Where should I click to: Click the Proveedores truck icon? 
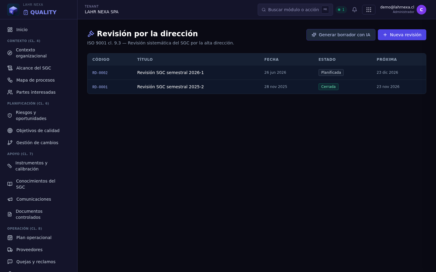click(x=10, y=250)
